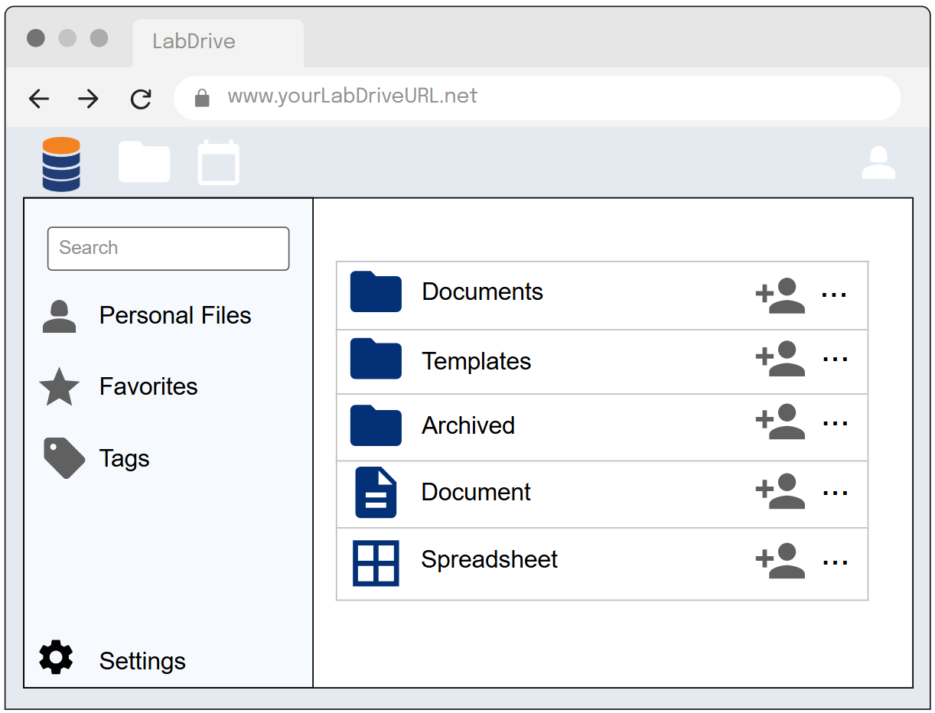Click the Tags label icon
935x713 pixels.
64,458
